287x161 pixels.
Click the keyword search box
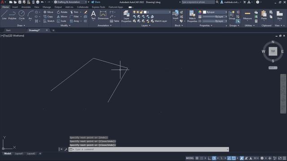point(198,2)
